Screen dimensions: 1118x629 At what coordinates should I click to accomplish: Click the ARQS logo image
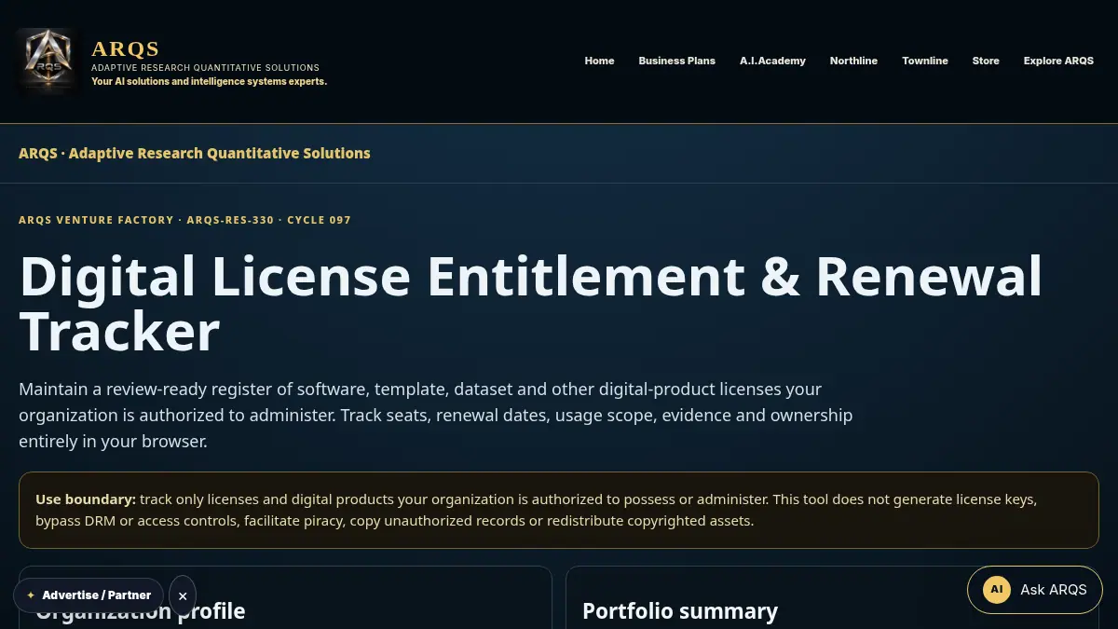point(48,61)
